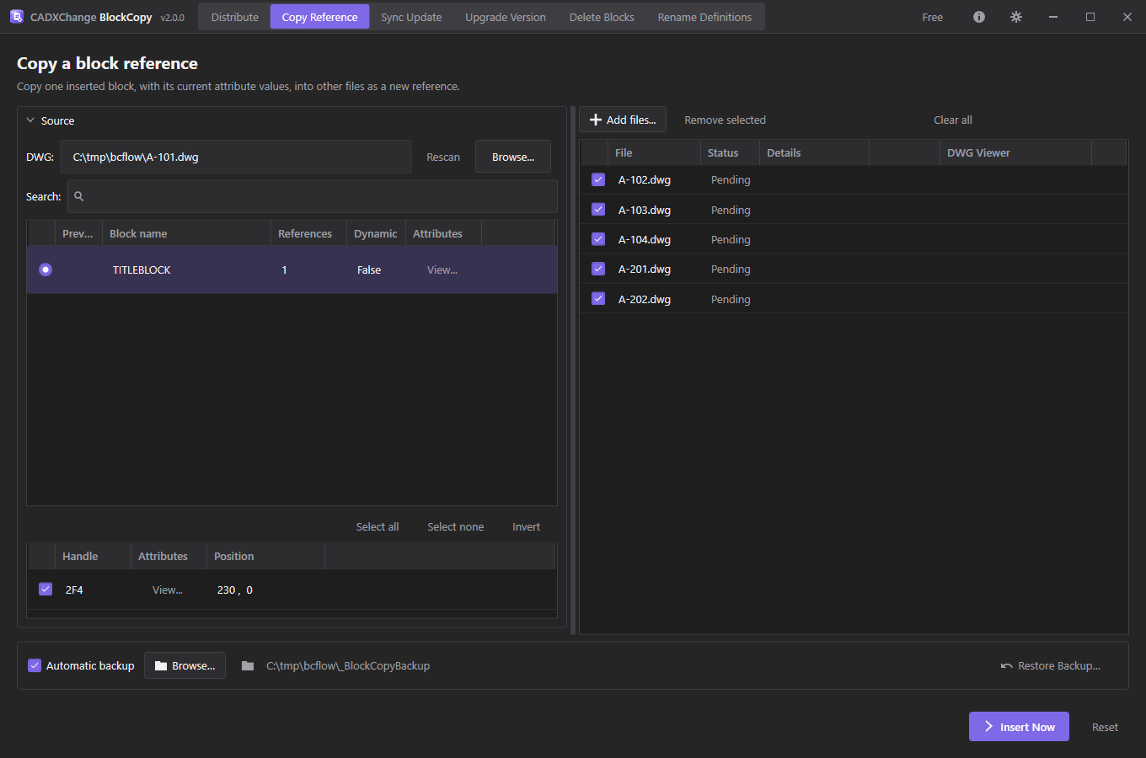Click the source DWG path field
This screenshot has height=758, width=1146.
click(x=235, y=157)
